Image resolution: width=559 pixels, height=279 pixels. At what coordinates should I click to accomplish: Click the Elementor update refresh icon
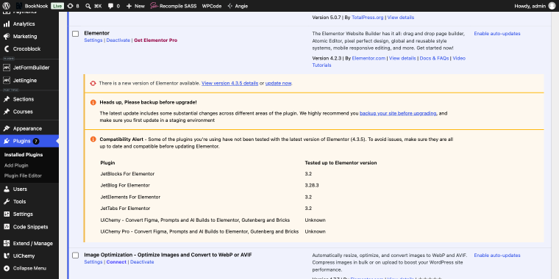[x=93, y=83]
